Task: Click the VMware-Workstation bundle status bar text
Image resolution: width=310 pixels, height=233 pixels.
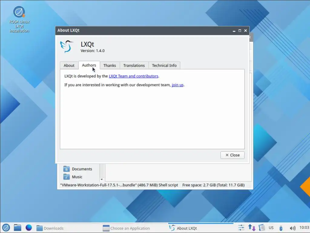Action: click(x=119, y=185)
